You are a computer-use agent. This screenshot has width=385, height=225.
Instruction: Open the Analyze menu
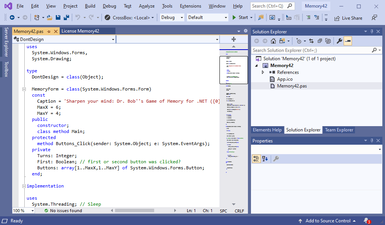(x=147, y=6)
